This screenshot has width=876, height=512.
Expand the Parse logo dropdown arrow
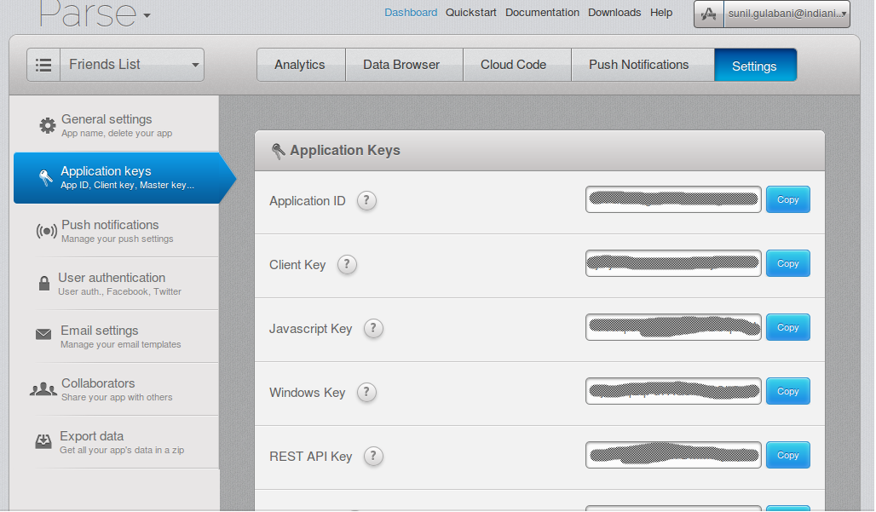tap(147, 15)
